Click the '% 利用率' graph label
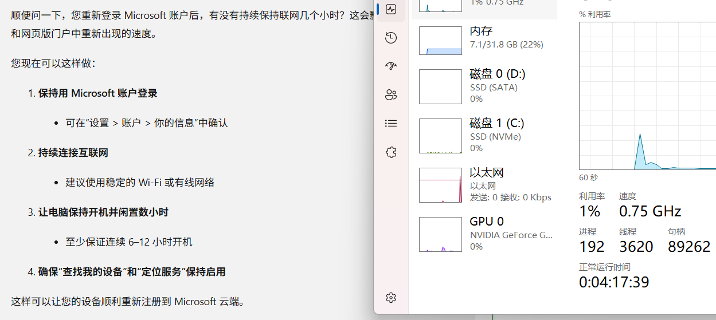The width and height of the screenshot is (716, 320). point(594,14)
